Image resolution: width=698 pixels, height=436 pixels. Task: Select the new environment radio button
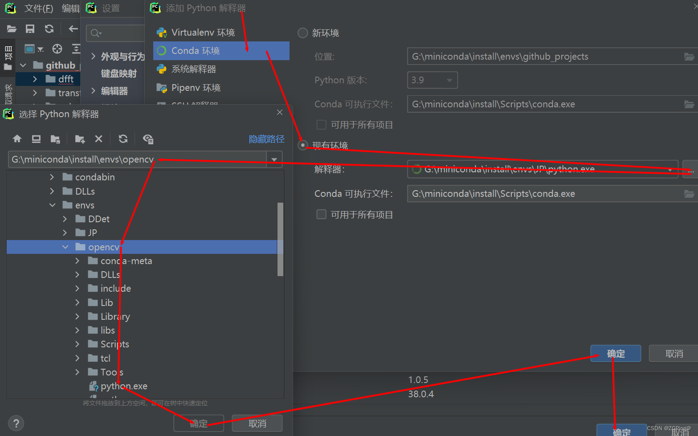[x=303, y=33]
